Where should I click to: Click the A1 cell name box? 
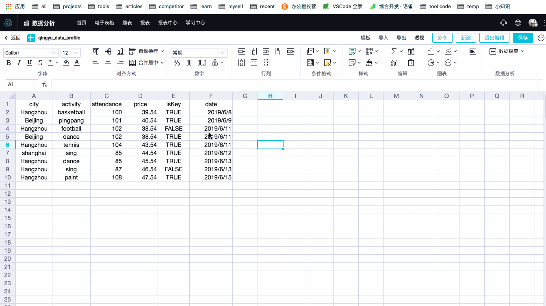click(22, 84)
